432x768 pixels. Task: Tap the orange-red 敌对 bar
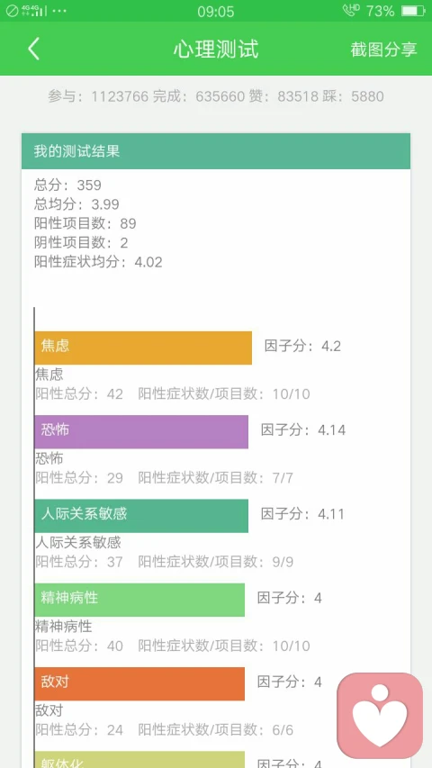[139, 683]
